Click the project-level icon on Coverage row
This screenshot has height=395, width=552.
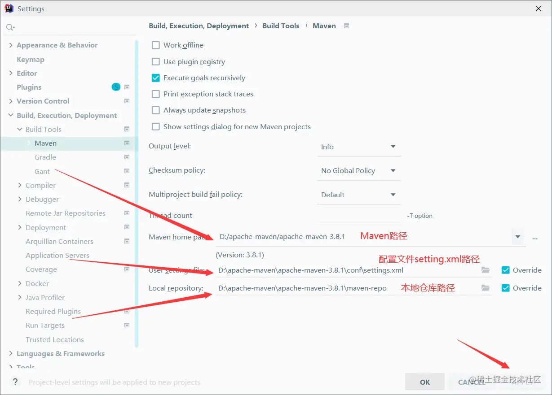coord(127,269)
